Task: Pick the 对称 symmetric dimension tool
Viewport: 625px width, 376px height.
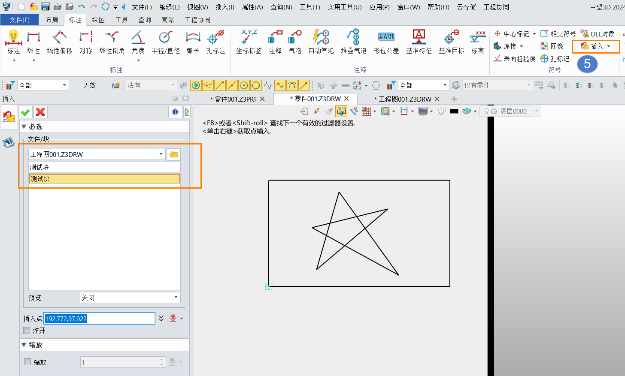Action: pyautogui.click(x=86, y=42)
